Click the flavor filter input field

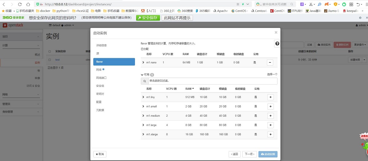(213, 81)
